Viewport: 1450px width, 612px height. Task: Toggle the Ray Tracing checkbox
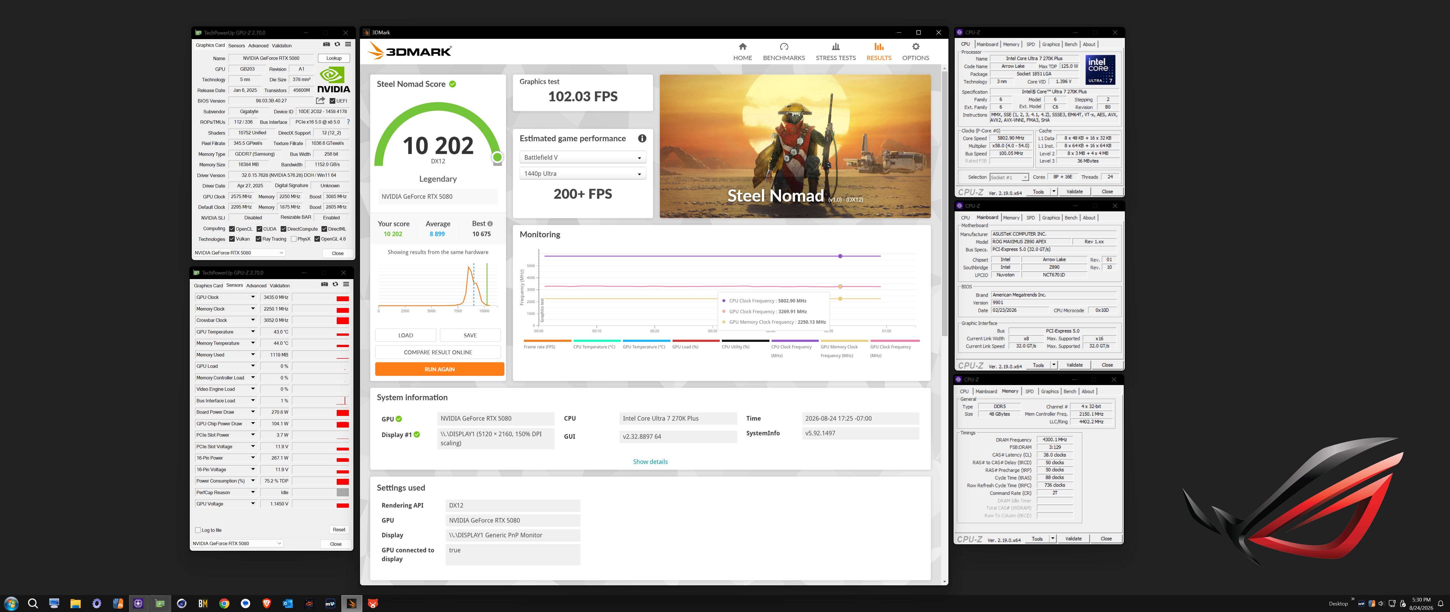pos(259,239)
